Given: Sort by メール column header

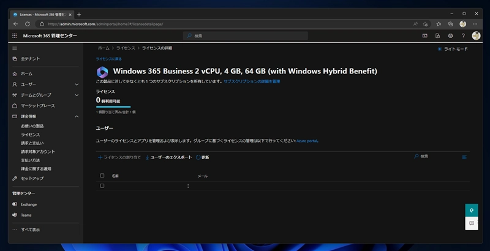Looking at the screenshot, I should pyautogui.click(x=203, y=176).
